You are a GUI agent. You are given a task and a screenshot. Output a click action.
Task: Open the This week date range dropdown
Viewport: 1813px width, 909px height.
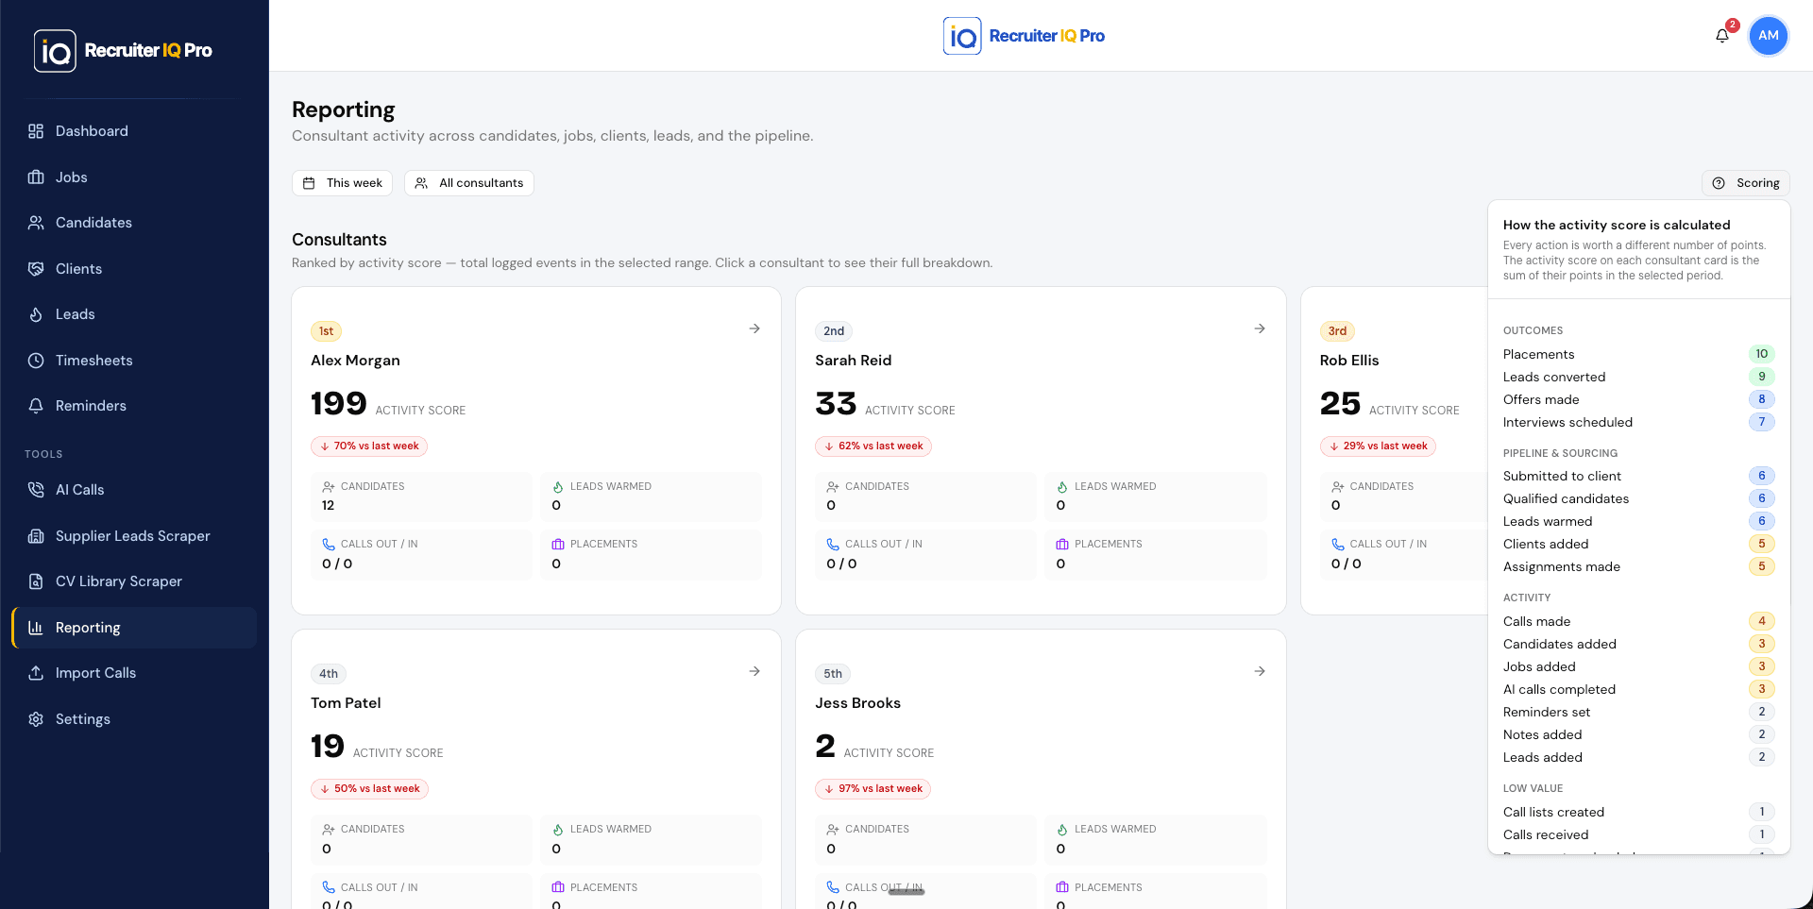[x=342, y=183]
